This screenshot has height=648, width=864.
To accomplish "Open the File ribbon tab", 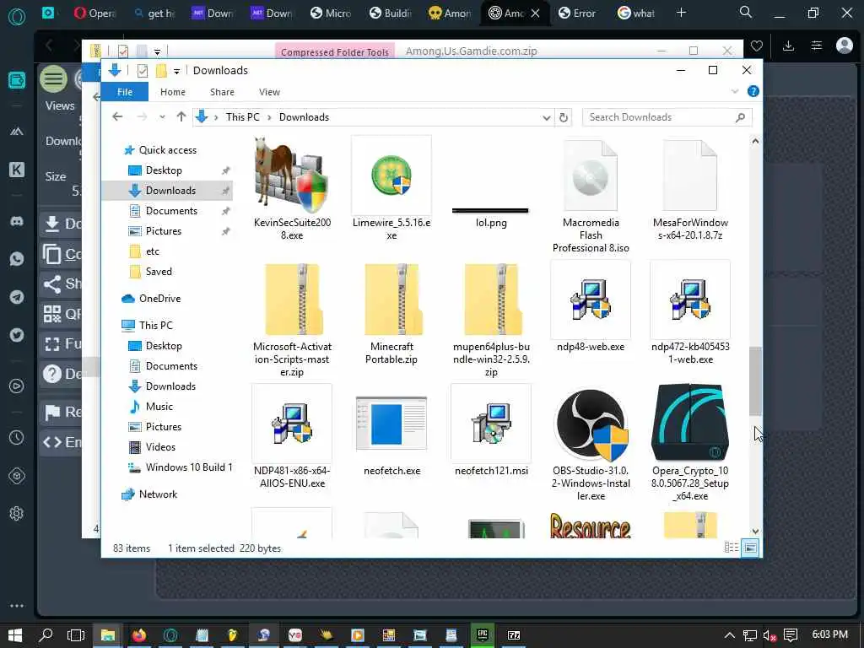I will (125, 92).
